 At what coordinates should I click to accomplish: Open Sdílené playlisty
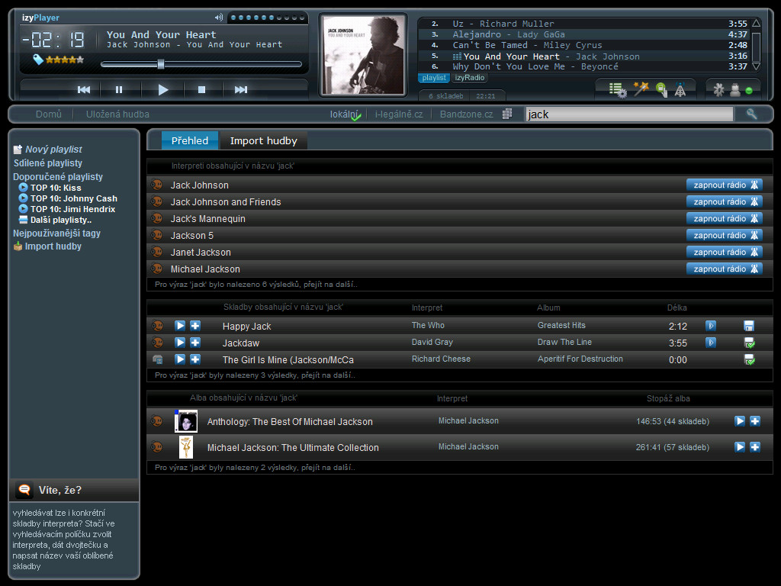tap(48, 163)
